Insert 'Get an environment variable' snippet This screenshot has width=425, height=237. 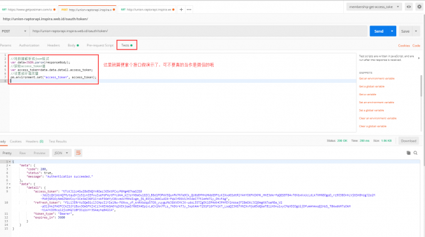(x=377, y=78)
